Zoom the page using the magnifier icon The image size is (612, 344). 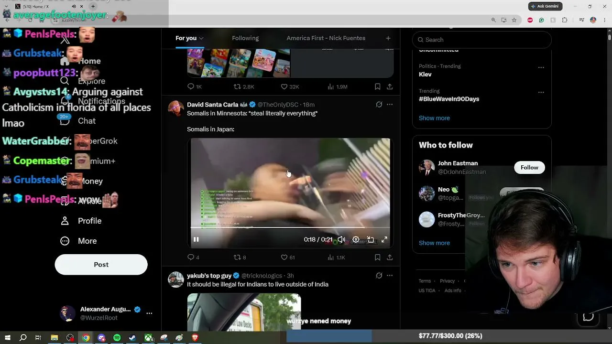tap(493, 20)
